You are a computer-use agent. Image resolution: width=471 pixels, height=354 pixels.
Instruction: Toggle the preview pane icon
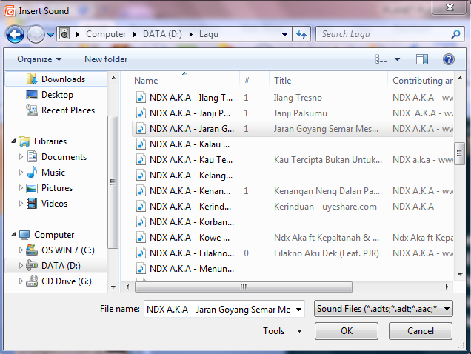pyautogui.click(x=421, y=59)
